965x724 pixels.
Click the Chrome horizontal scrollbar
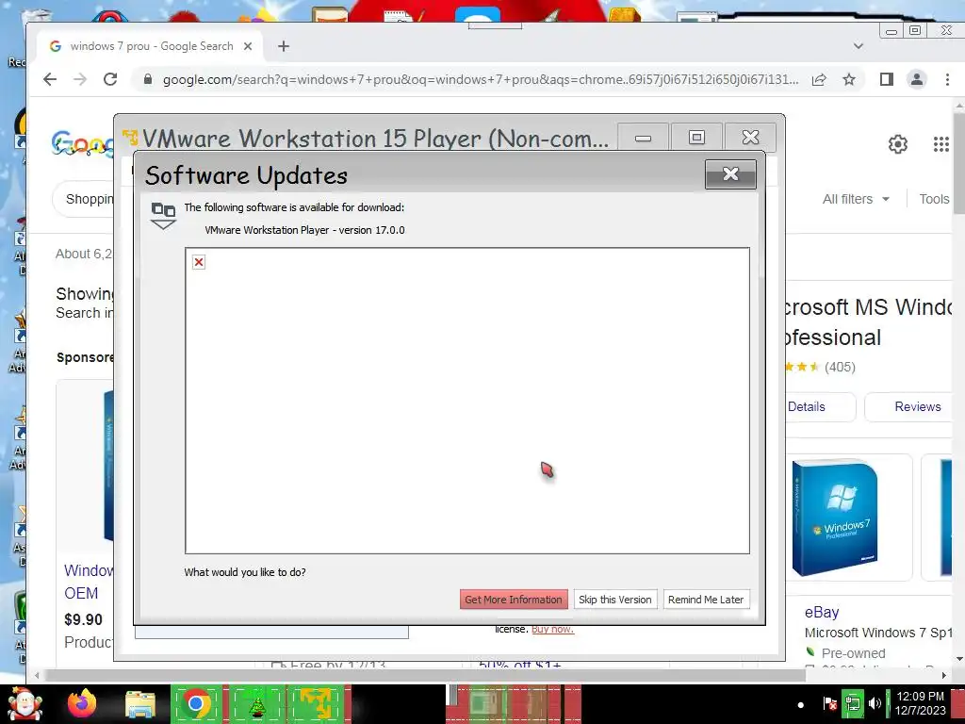[425, 675]
